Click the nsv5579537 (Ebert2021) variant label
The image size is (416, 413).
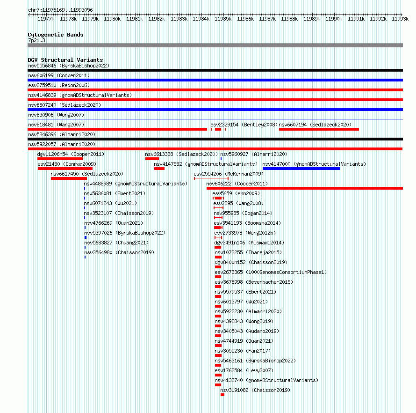coord(245,292)
